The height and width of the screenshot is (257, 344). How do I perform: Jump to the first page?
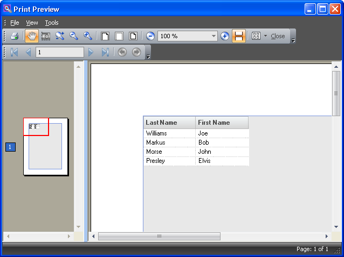click(15, 52)
